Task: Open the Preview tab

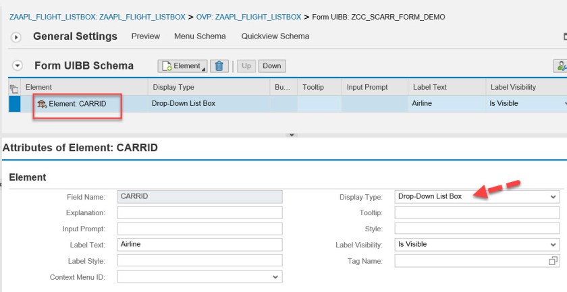Action: click(145, 36)
